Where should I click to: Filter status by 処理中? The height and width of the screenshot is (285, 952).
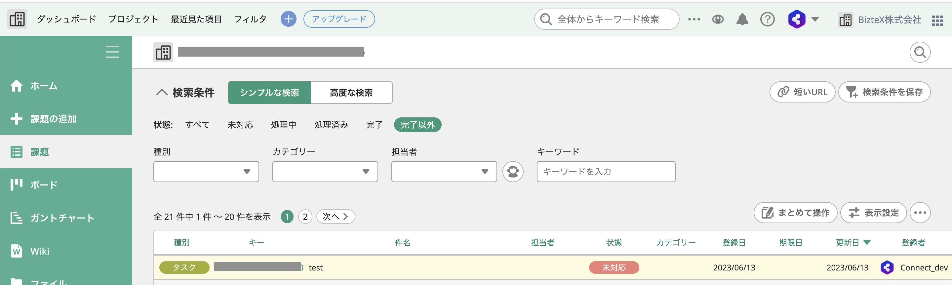pyautogui.click(x=284, y=125)
